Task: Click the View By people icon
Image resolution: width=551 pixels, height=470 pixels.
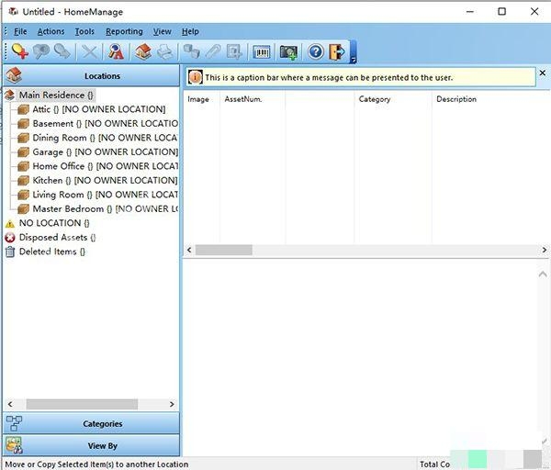Action: tap(14, 445)
